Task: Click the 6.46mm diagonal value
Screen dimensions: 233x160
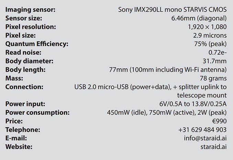Action: (x=199, y=19)
